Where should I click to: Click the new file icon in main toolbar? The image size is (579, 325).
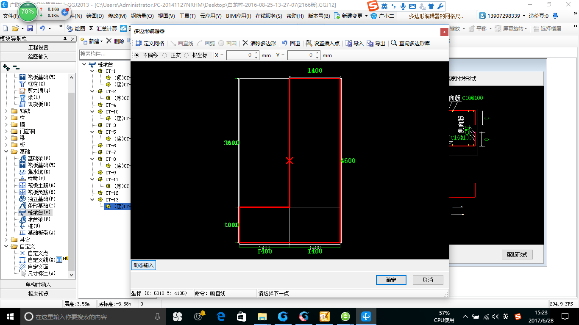6,28
